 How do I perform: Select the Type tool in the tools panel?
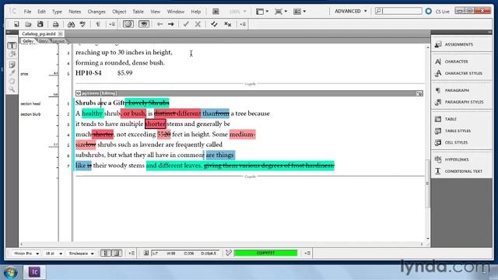tap(12, 45)
